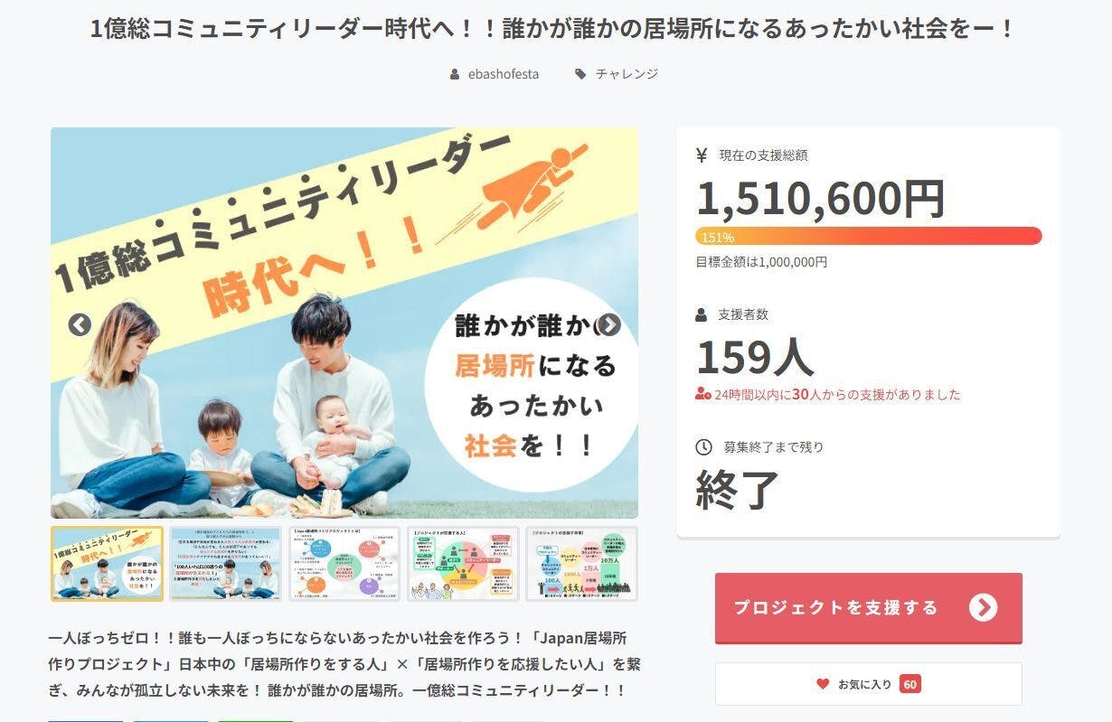This screenshot has width=1112, height=722.
Task: Select the first thumbnail with the family photo
Action: [107, 564]
